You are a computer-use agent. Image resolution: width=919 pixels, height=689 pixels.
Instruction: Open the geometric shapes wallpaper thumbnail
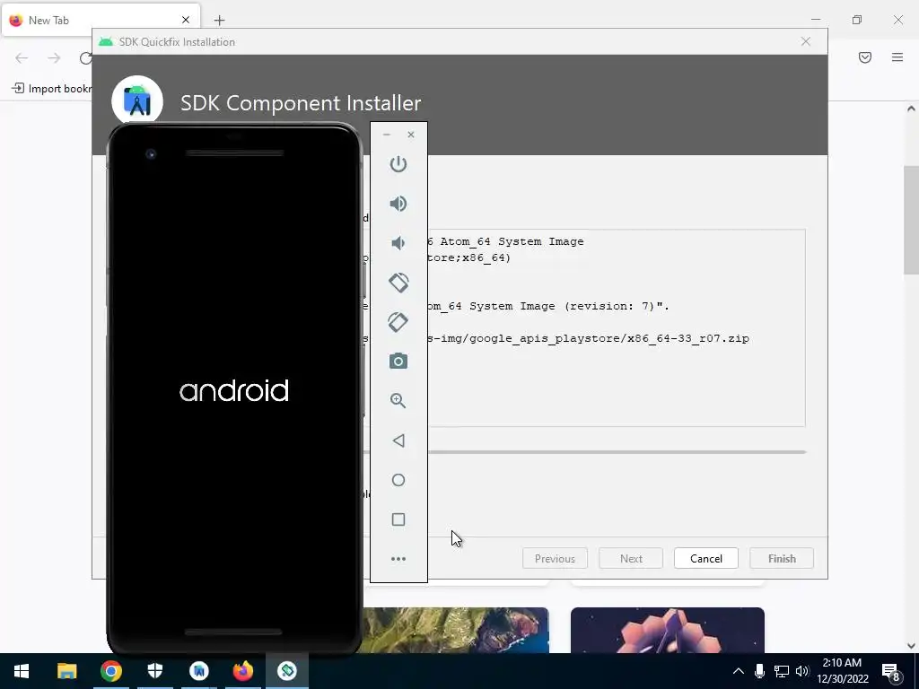667,630
